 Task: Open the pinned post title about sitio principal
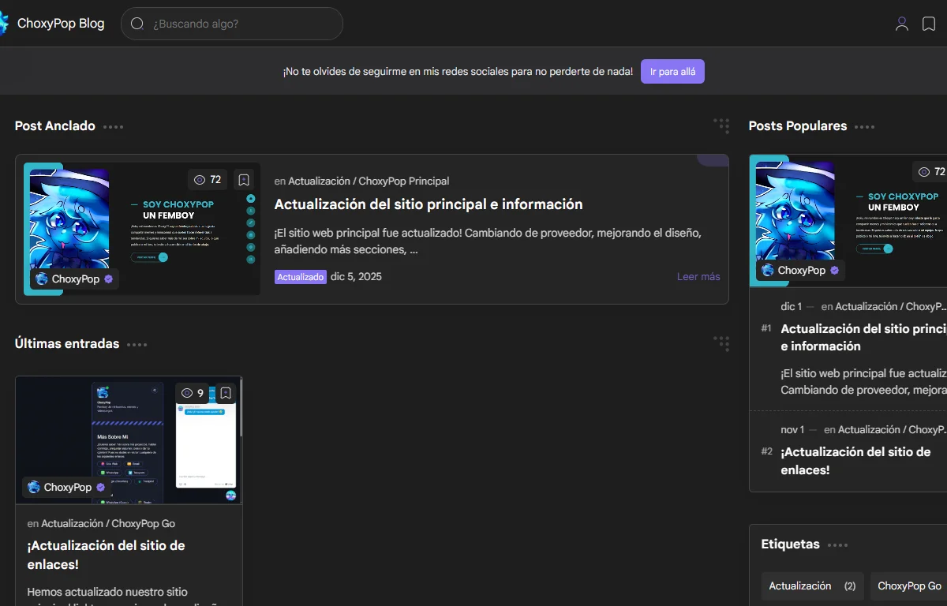[428, 204]
